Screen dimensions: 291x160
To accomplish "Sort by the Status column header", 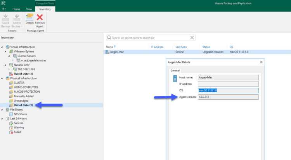I will click(x=206, y=47).
